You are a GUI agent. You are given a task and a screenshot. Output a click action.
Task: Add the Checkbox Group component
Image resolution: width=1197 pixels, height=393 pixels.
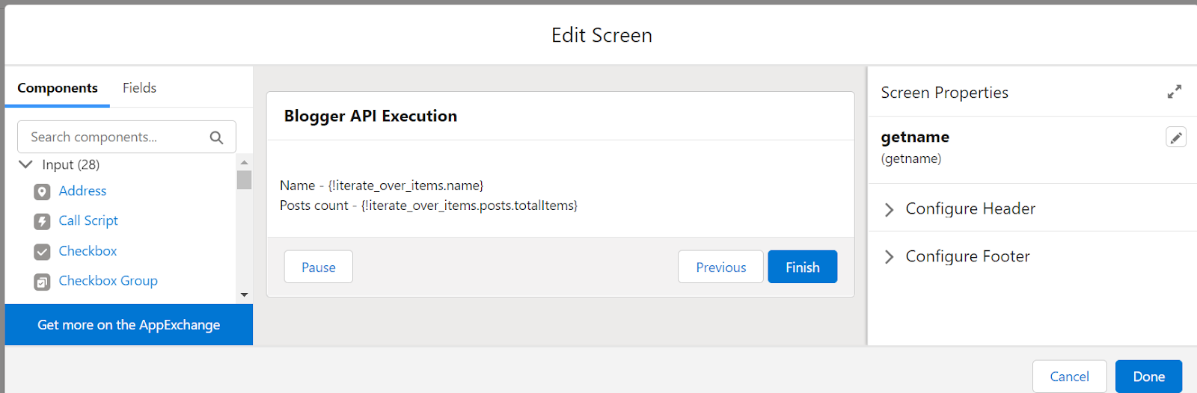[108, 281]
